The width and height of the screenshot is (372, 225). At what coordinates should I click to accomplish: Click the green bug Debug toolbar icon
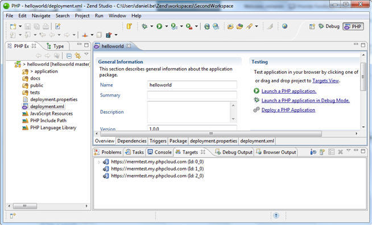(144, 26)
